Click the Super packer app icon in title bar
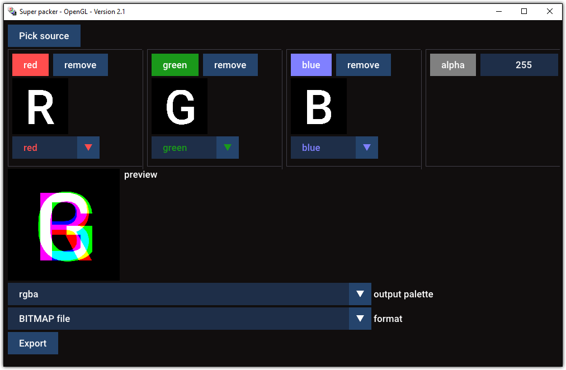The width and height of the screenshot is (566, 370). click(x=12, y=12)
